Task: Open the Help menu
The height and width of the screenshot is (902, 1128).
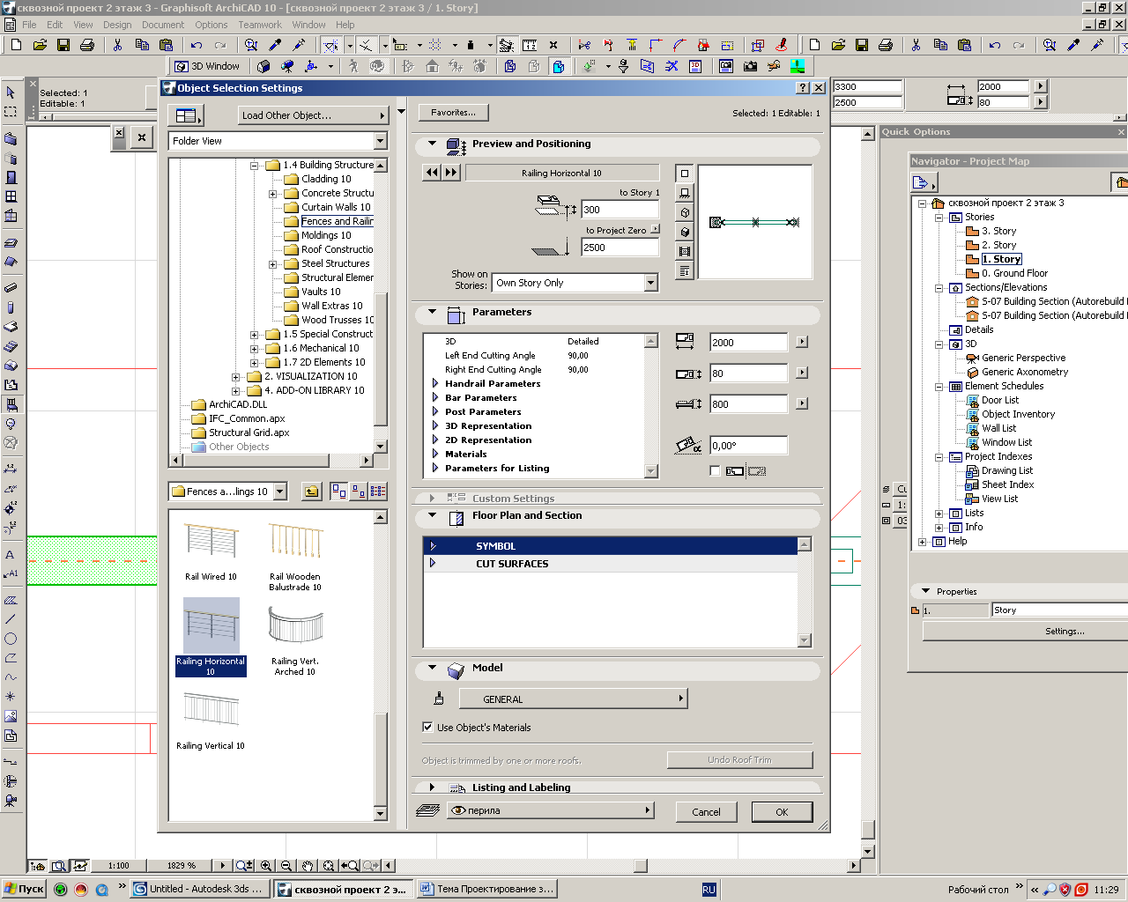Action: coord(345,25)
